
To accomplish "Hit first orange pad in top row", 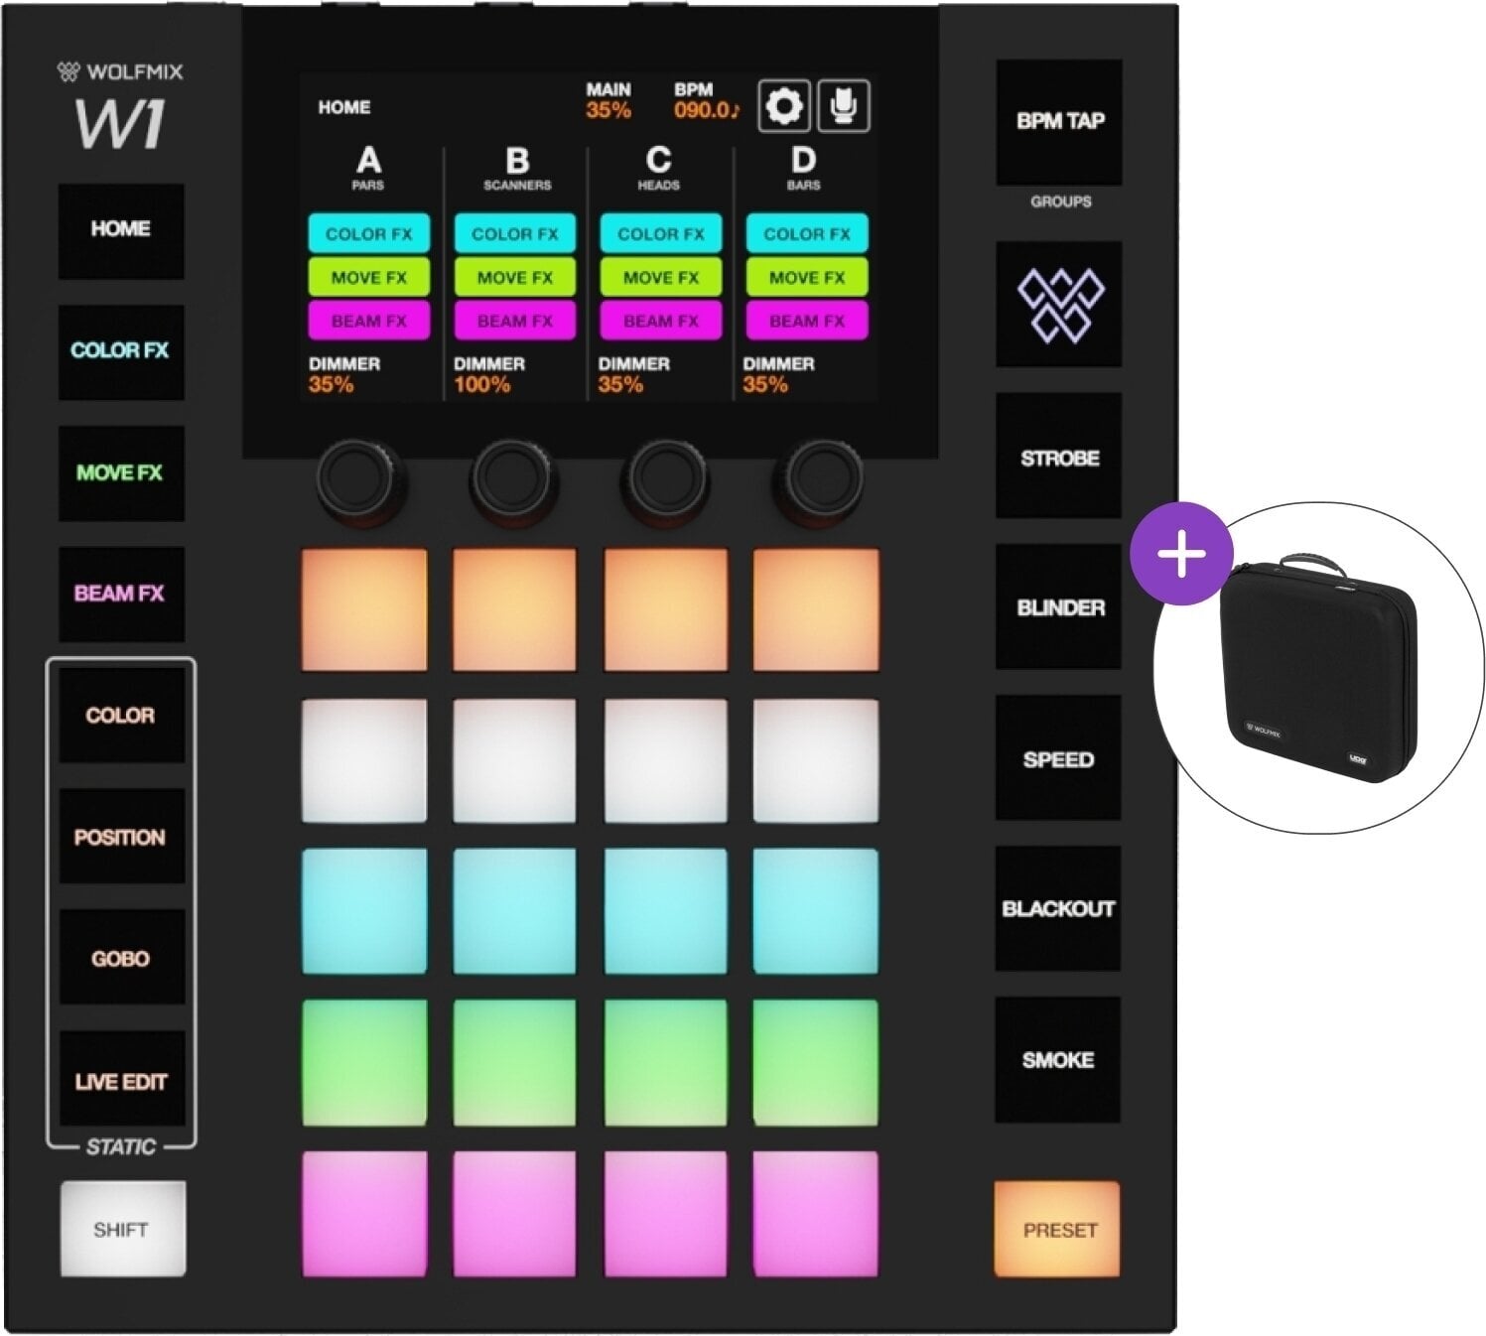I will click(x=364, y=609).
